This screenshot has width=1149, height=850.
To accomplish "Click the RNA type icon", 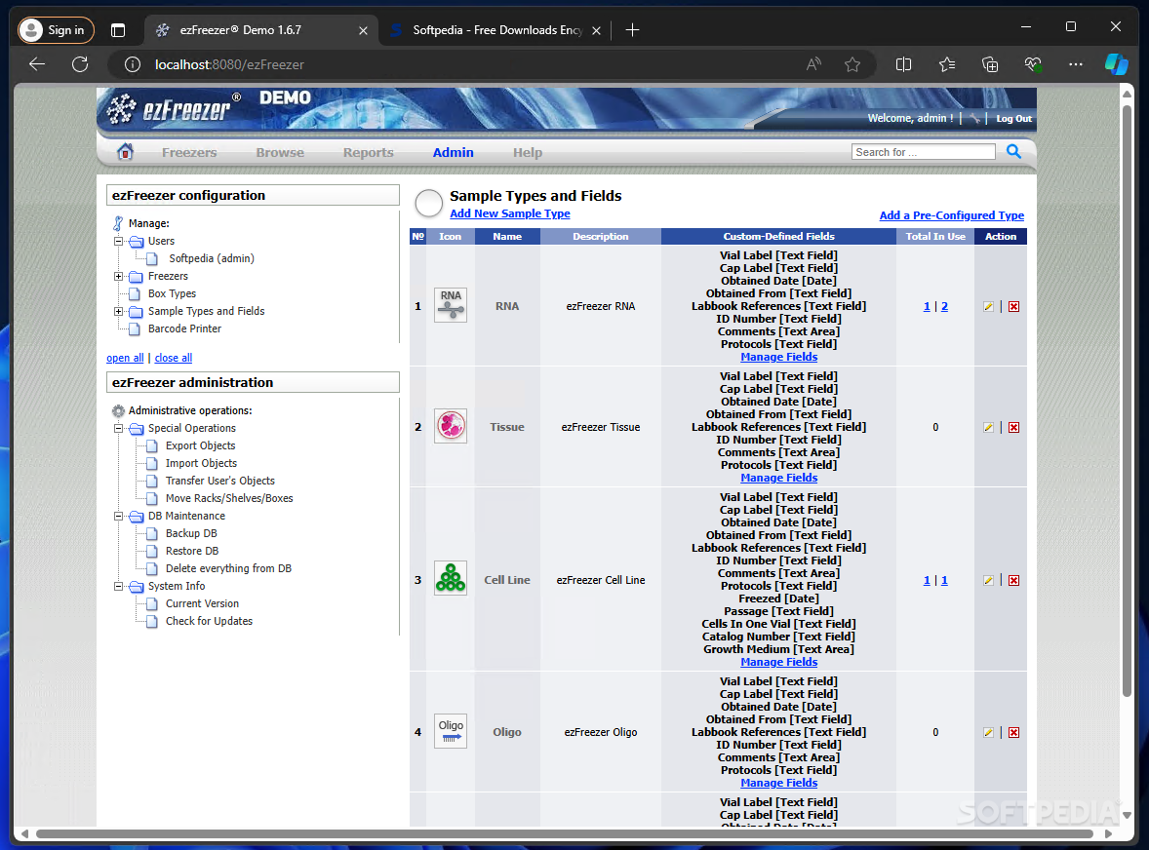I will (451, 305).
